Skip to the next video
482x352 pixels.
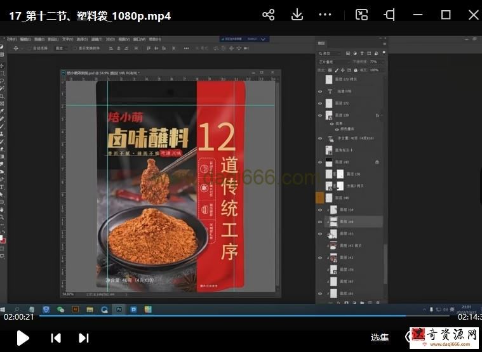click(84, 338)
